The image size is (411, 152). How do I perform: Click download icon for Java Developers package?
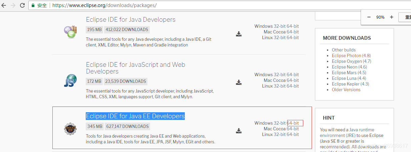coord(239,34)
